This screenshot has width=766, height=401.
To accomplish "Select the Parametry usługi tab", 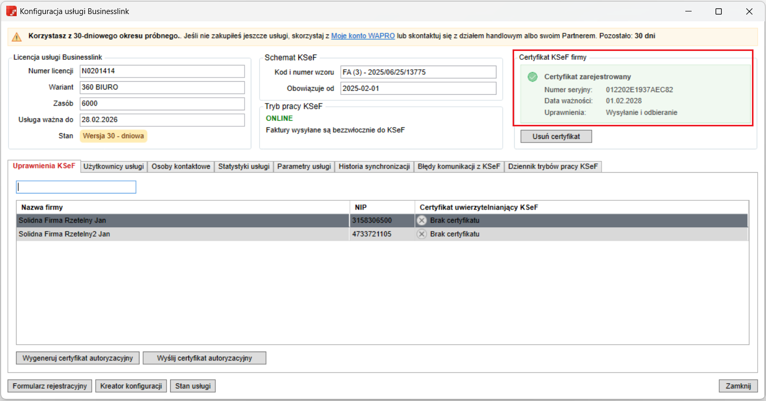I will coord(304,166).
